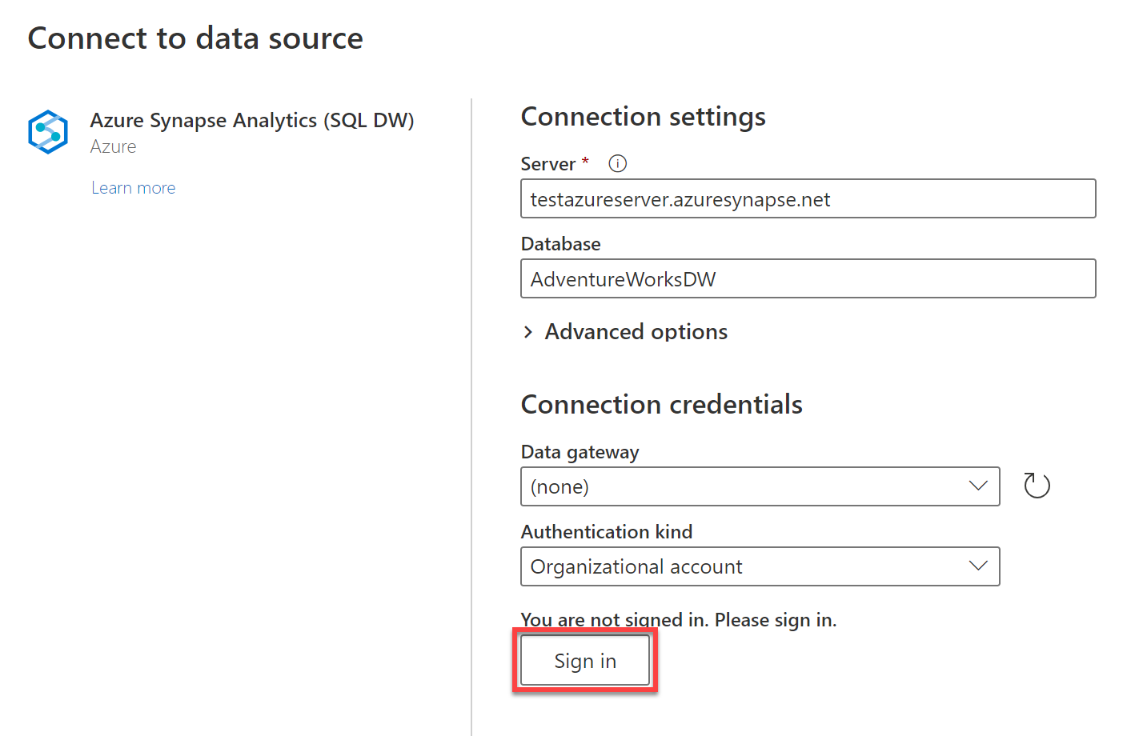Click the Connection credentials heading
The image size is (1135, 736).
click(661, 405)
